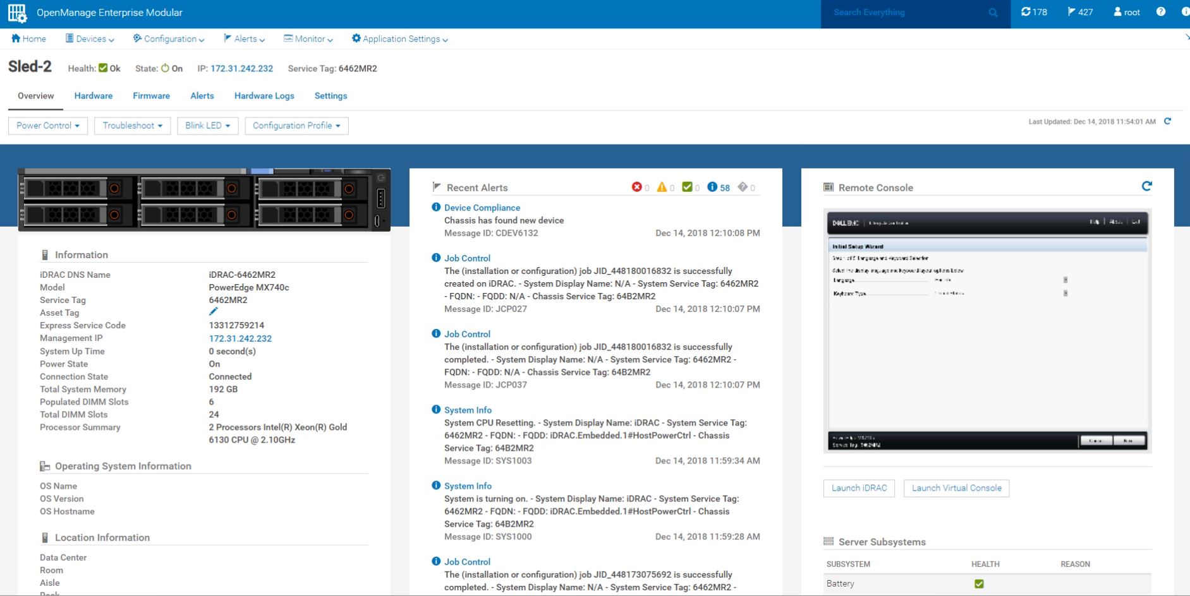The image size is (1190, 596).
Task: Open the header IP 172.31.242.232 link
Action: click(x=242, y=68)
